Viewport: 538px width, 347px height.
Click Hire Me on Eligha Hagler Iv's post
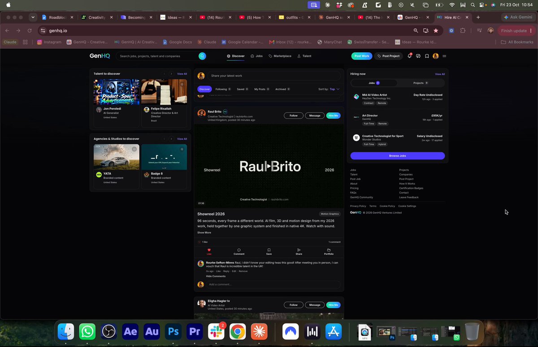coord(333,305)
